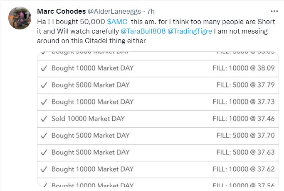The width and height of the screenshot is (284, 191).
Task: Open the $AMC cashtag link
Action: click(x=117, y=21)
